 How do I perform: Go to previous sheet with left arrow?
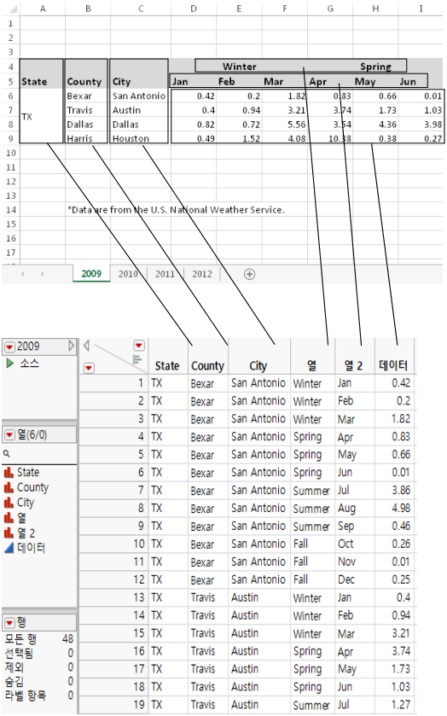(x=22, y=274)
